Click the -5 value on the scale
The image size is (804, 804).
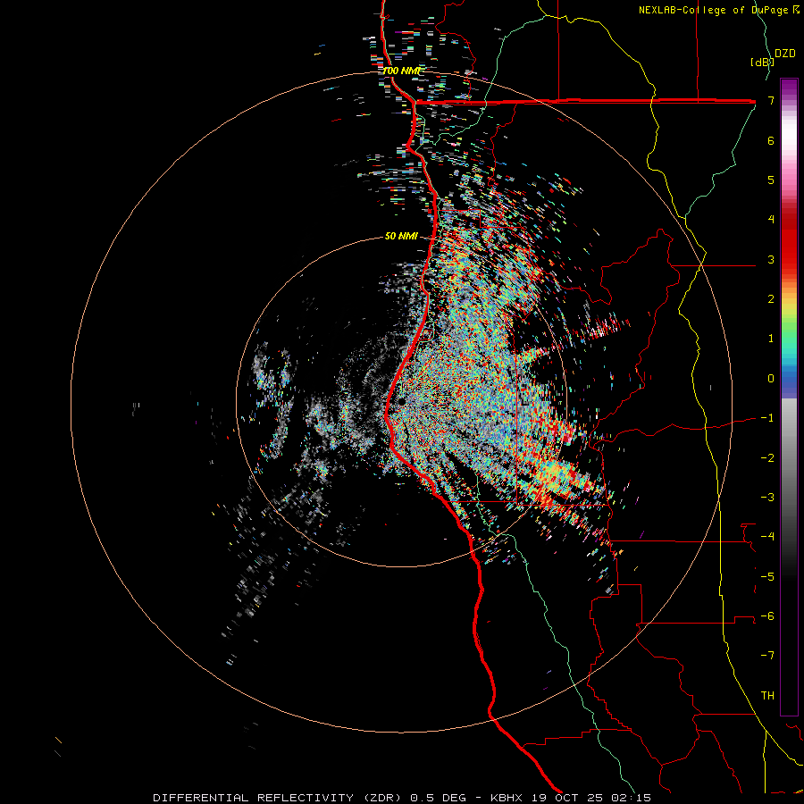coord(767,577)
